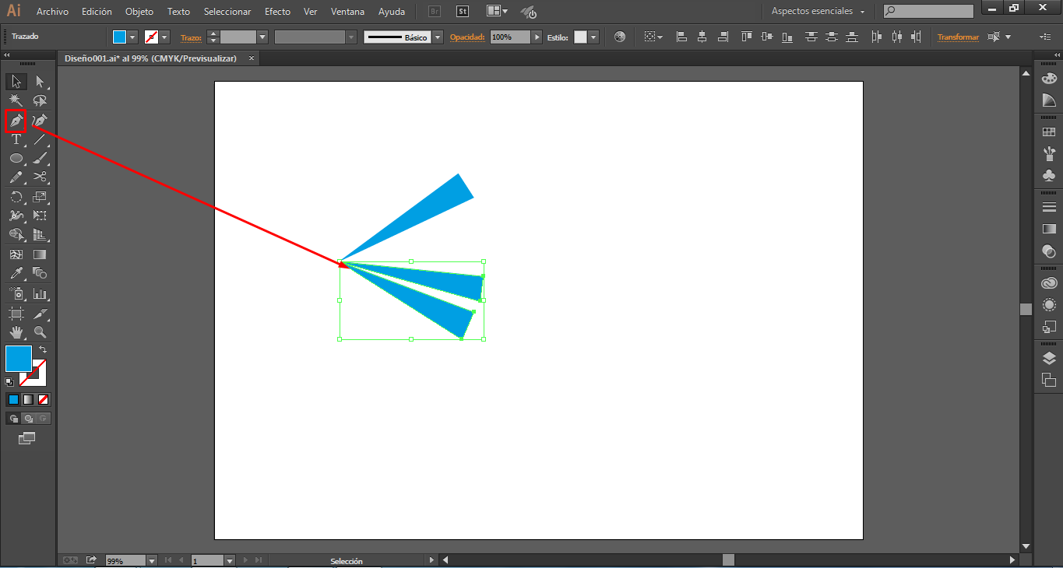Open stroke color dropdown in control bar
This screenshot has height=568, width=1063.
(164, 37)
